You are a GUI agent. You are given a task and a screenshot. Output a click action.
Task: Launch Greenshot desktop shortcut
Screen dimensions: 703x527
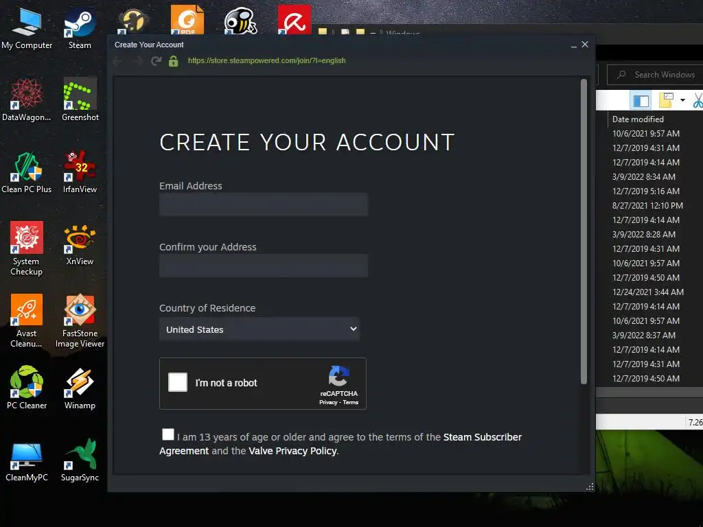tap(80, 99)
